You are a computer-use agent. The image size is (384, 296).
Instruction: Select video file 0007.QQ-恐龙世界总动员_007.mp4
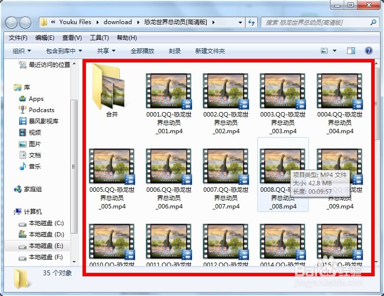pos(225,178)
